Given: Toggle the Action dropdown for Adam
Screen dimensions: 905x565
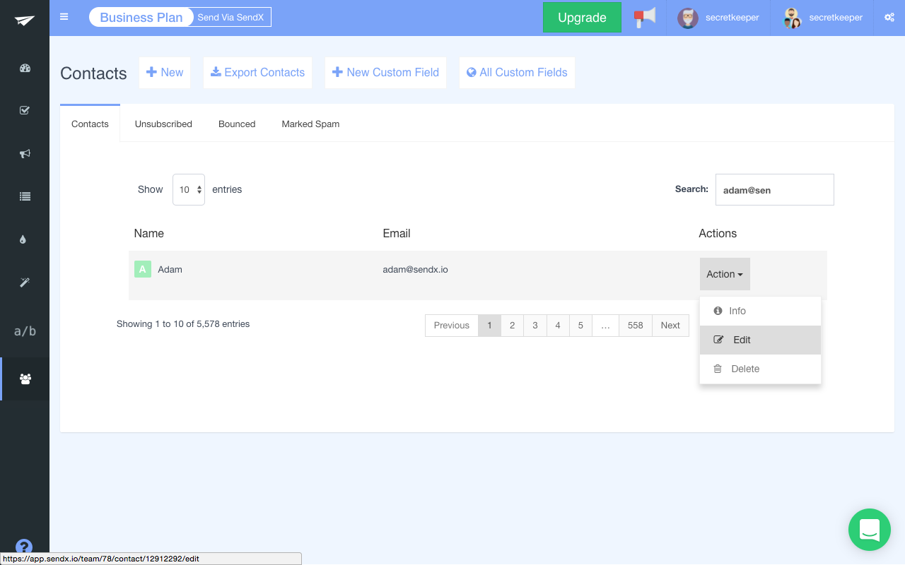Looking at the screenshot, I should tap(725, 274).
